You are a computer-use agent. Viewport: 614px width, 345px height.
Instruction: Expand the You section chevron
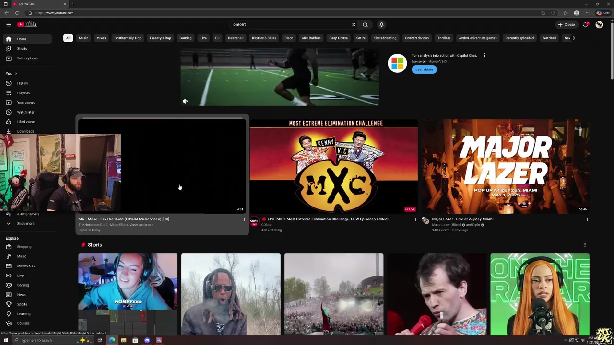tap(16, 73)
